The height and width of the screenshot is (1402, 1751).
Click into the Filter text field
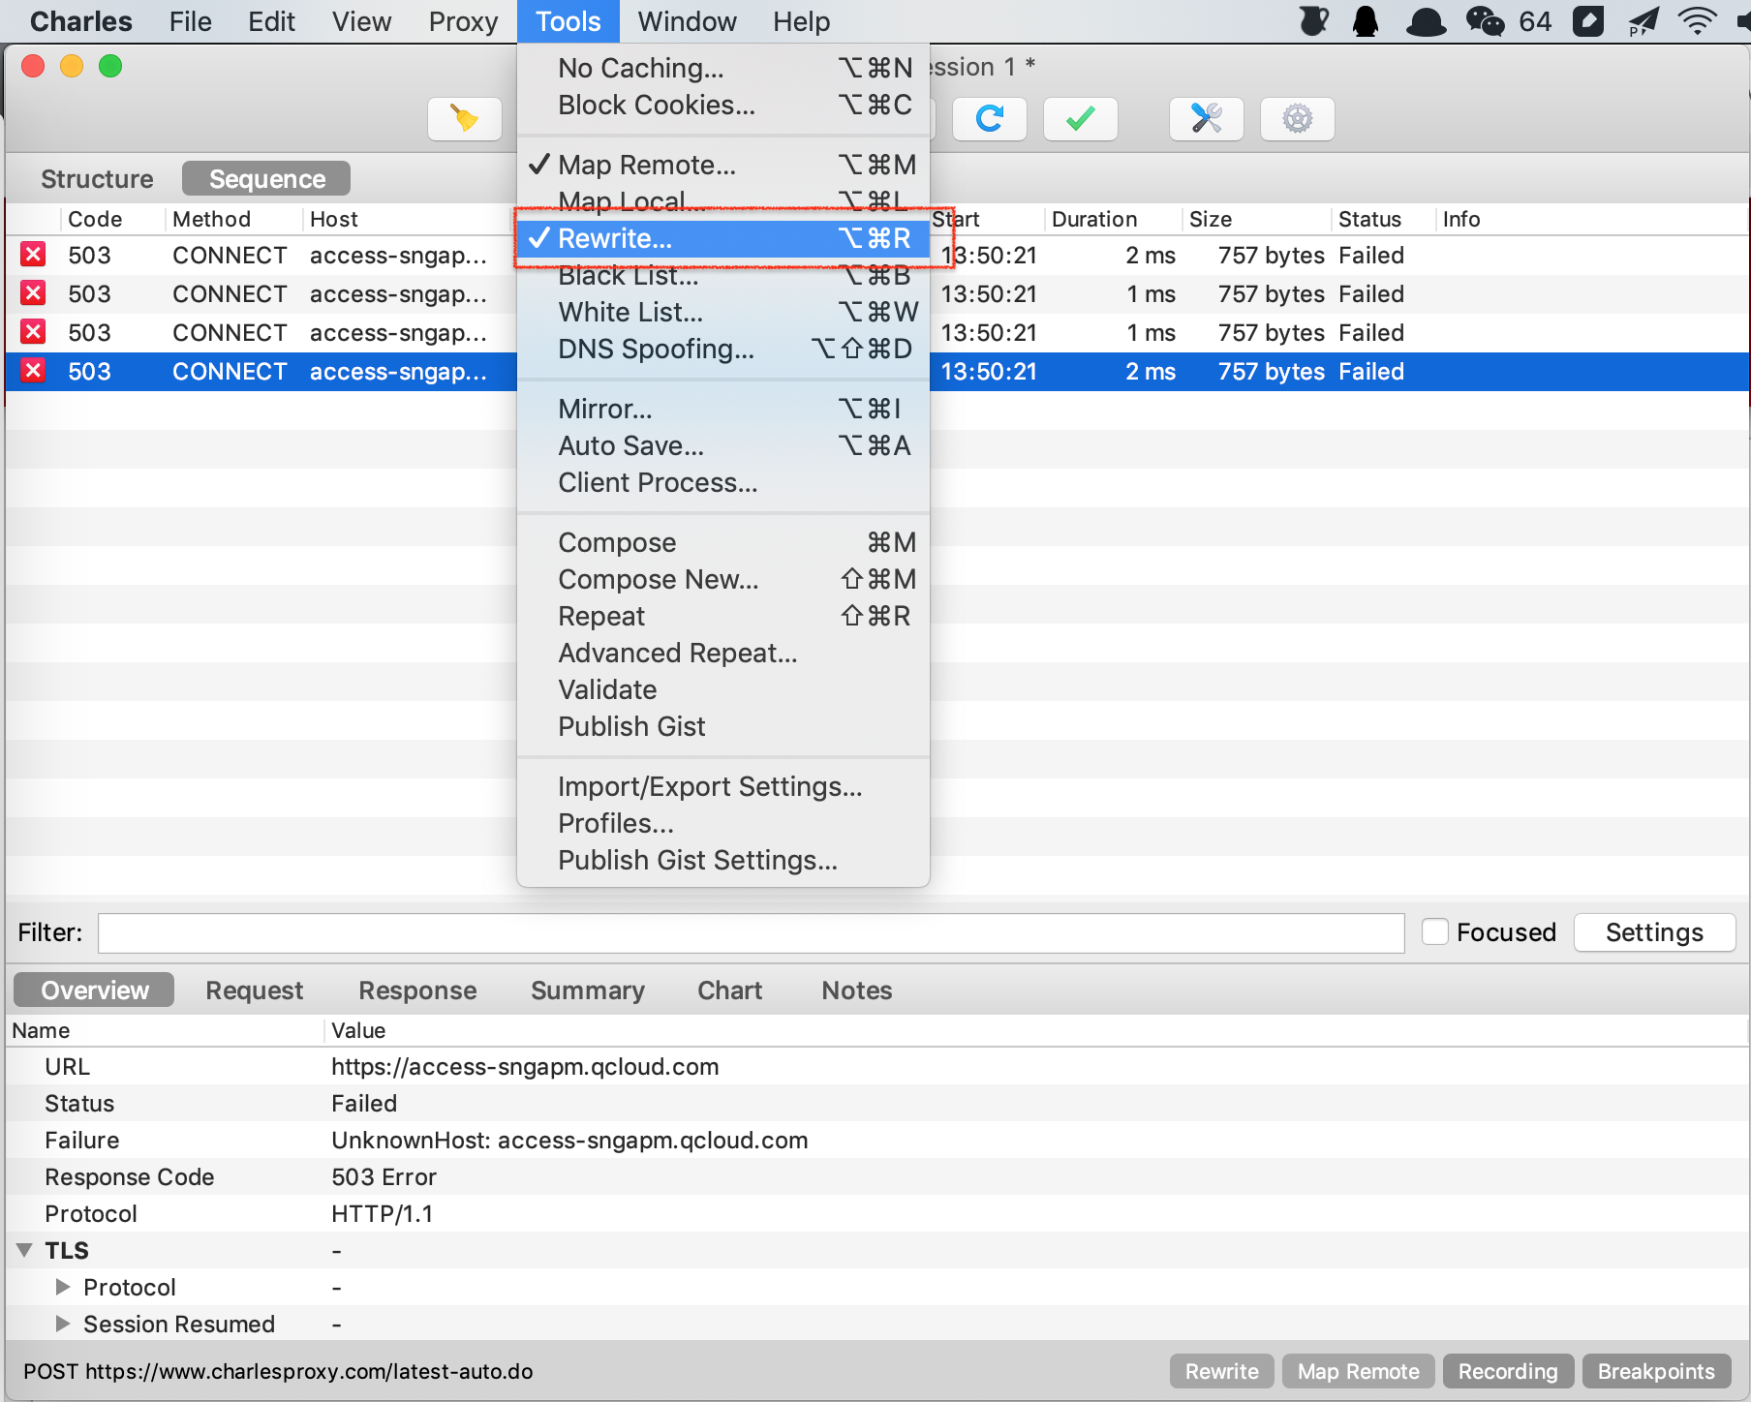751,932
